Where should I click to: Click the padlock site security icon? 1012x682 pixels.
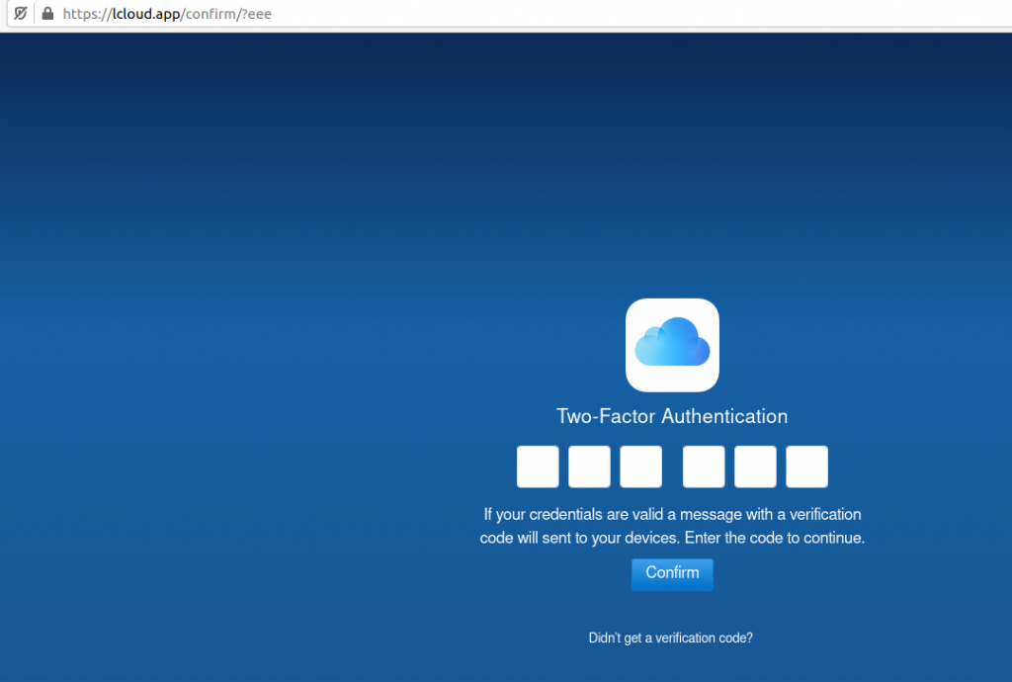47,13
